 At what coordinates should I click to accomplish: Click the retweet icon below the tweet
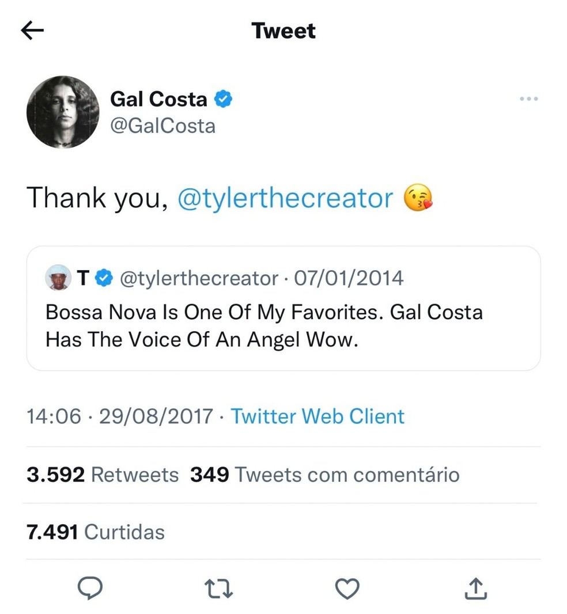pyautogui.click(x=218, y=588)
